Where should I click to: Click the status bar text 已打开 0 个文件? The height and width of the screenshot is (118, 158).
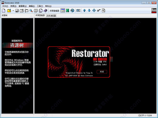pyautogui.click(x=145, y=115)
